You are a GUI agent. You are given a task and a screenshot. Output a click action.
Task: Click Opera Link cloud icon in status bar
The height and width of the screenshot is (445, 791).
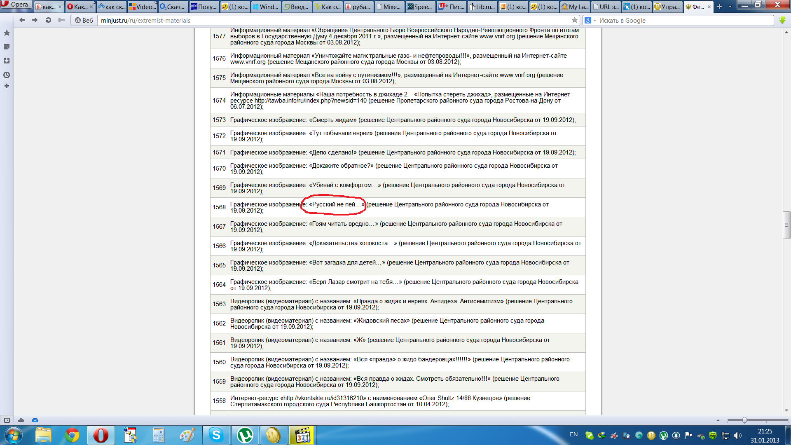point(21,420)
